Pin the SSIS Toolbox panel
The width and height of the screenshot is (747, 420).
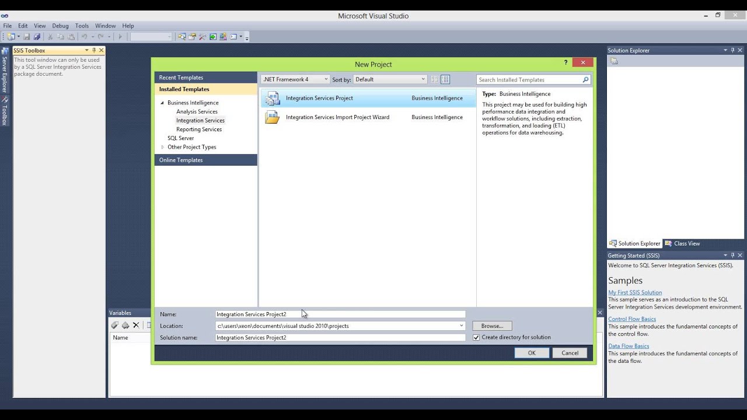point(93,50)
